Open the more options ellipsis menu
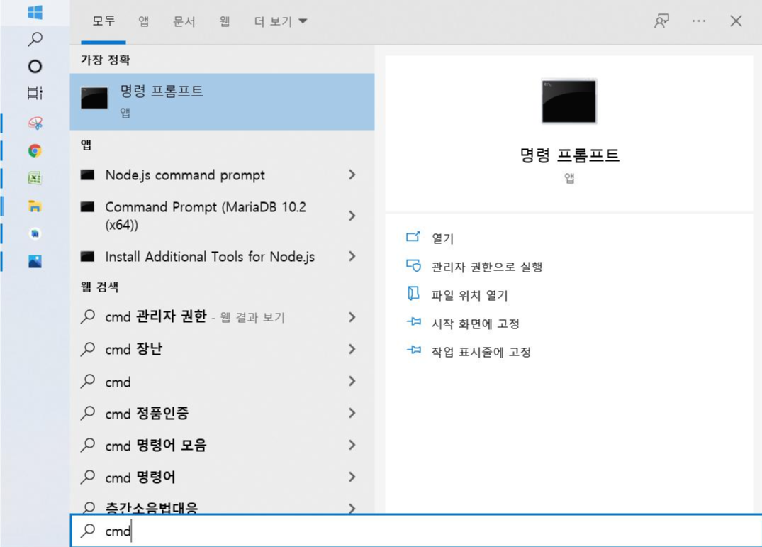The width and height of the screenshot is (762, 547). (699, 21)
